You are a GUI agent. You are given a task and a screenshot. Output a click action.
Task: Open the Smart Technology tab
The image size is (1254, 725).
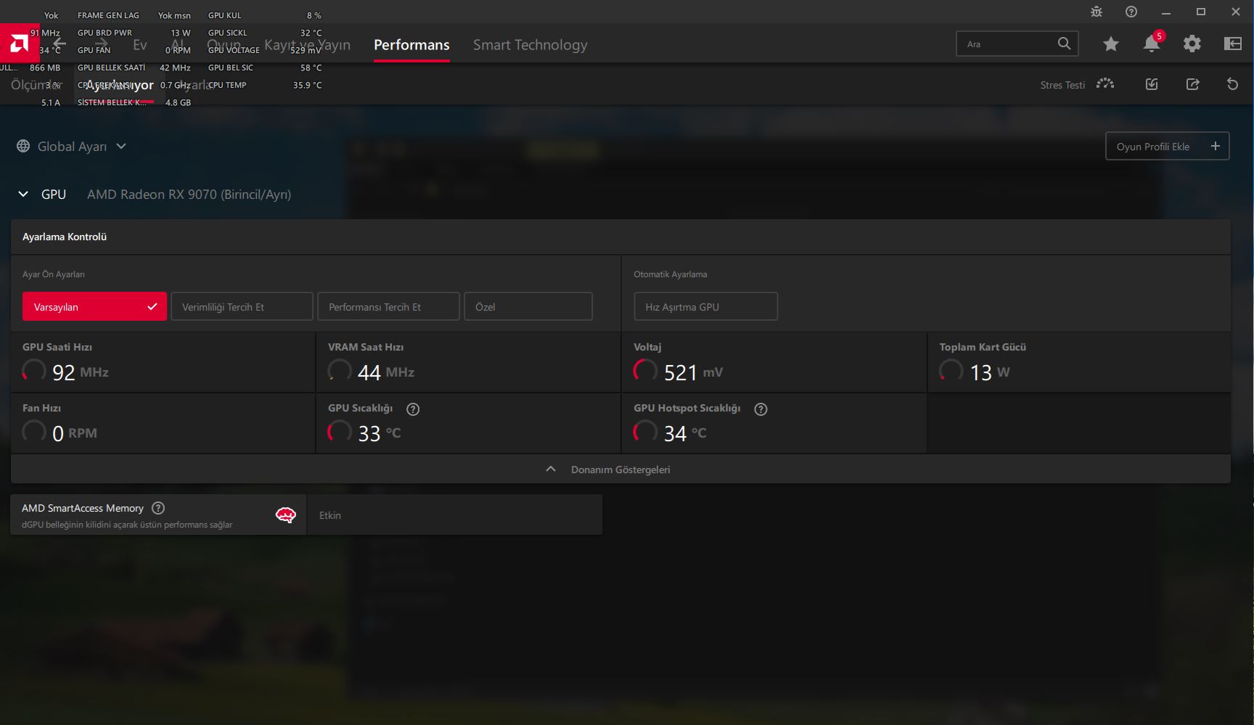(530, 44)
